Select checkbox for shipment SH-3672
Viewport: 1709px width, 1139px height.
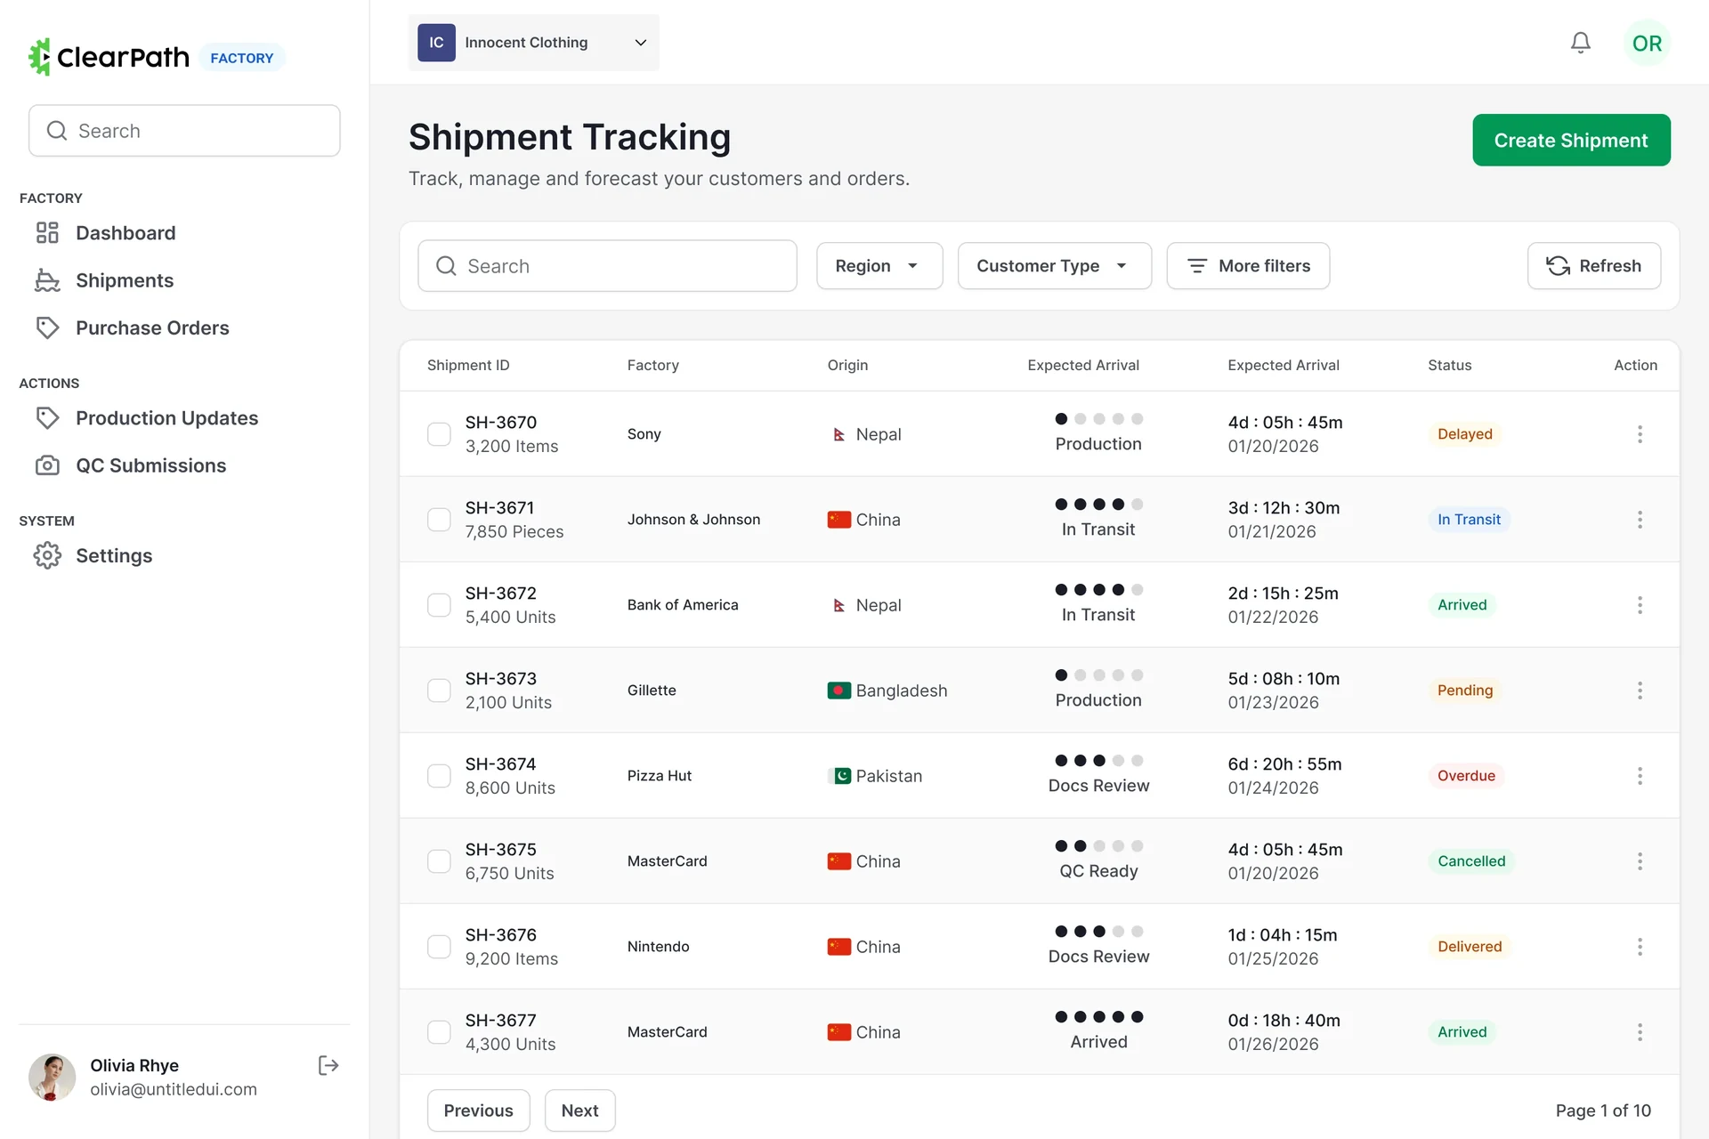[x=439, y=605]
